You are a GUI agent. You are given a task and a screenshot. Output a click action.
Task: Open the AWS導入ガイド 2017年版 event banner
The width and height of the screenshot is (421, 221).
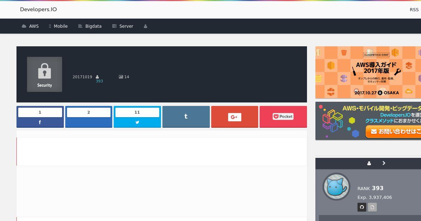[368, 72]
